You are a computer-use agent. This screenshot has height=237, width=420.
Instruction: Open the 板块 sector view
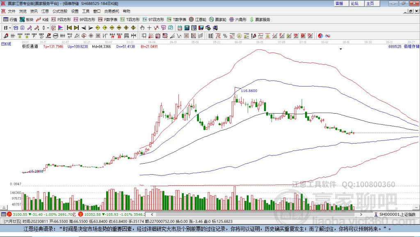tap(26, 20)
